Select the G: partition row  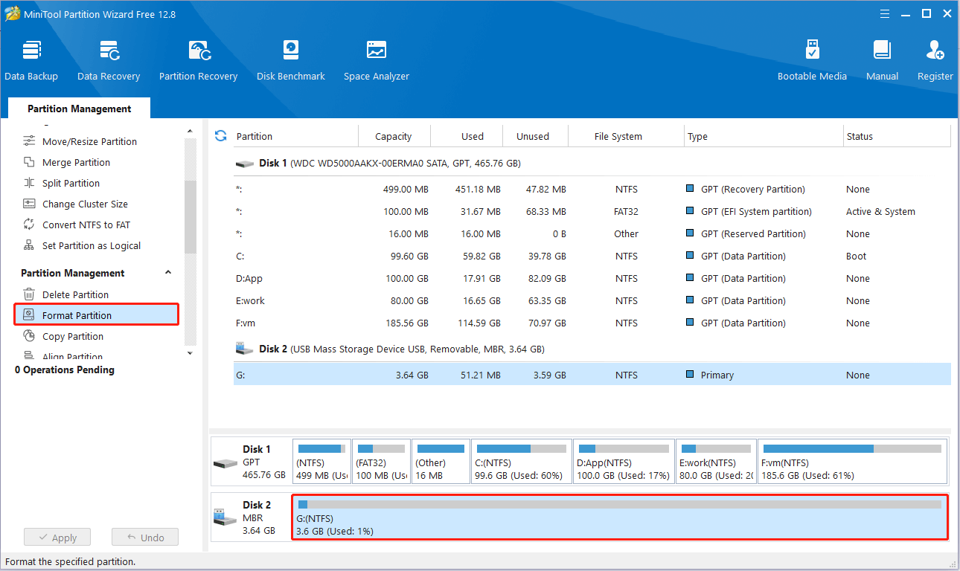point(592,375)
